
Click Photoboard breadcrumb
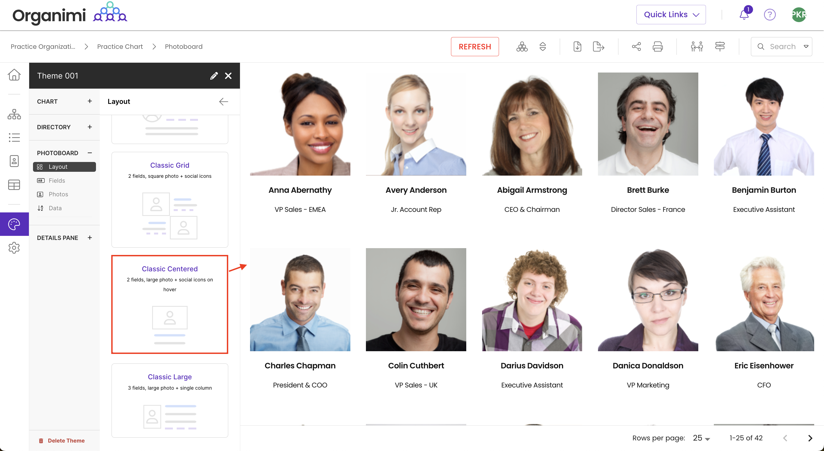click(x=184, y=47)
